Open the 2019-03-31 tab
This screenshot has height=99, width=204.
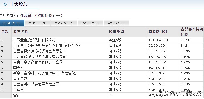coord(64,23)
